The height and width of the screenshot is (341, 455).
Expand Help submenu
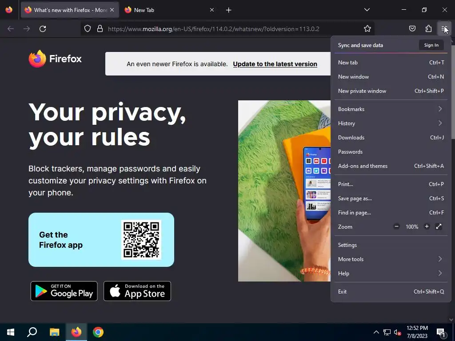click(x=391, y=274)
